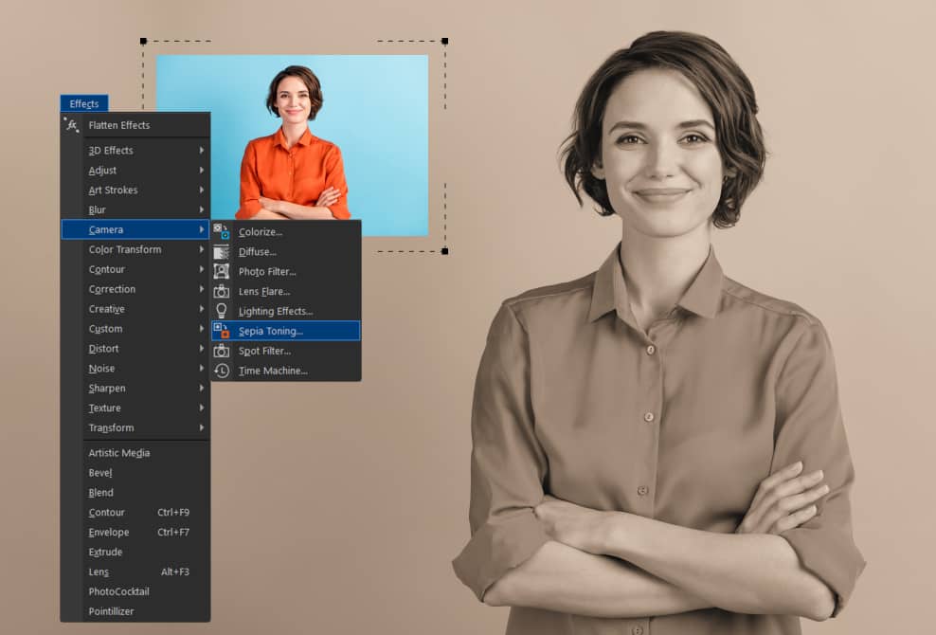Click the Diffuse effect icon
The image size is (936, 635).
[x=222, y=252]
